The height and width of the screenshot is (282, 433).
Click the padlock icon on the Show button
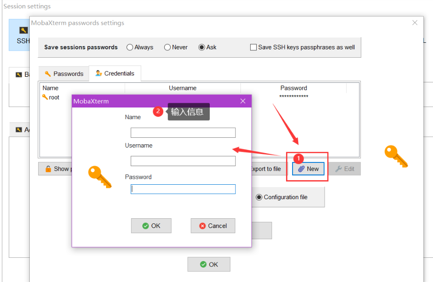(48, 169)
